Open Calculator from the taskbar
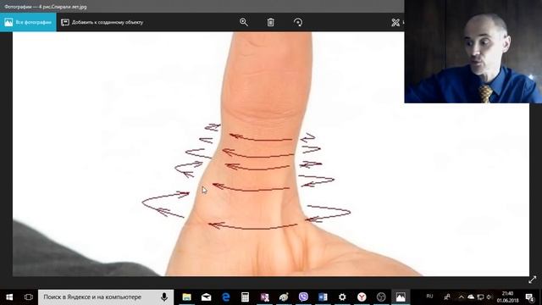Image resolution: width=542 pixels, height=305 pixels. pyautogui.click(x=245, y=297)
